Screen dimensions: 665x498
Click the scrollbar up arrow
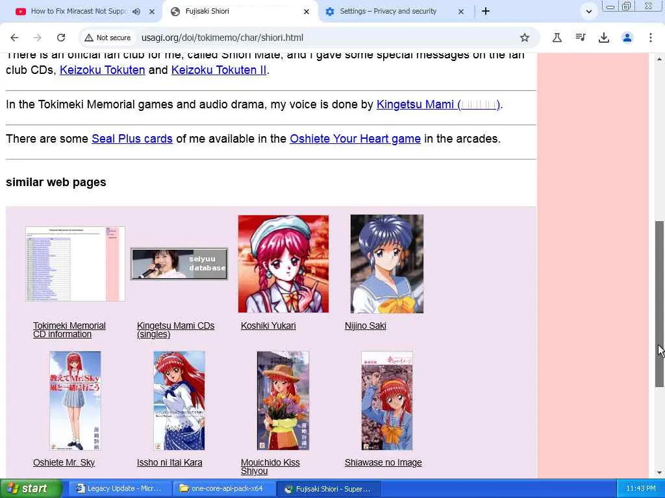659,59
